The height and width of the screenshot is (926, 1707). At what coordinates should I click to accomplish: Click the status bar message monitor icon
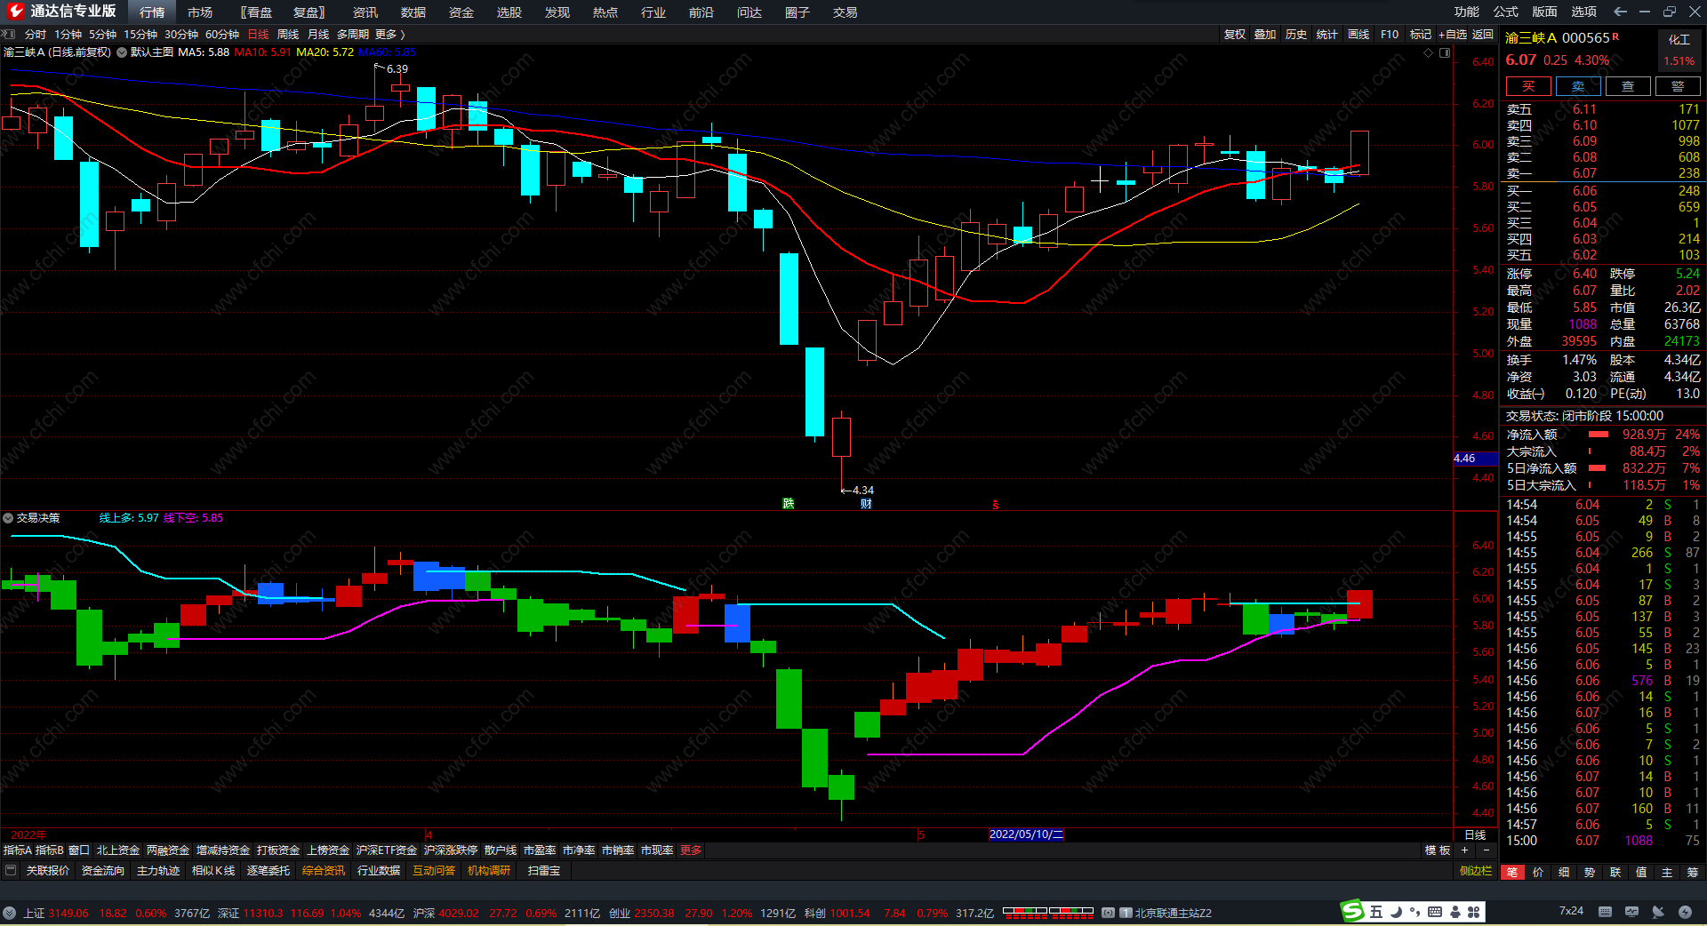click(x=1631, y=912)
